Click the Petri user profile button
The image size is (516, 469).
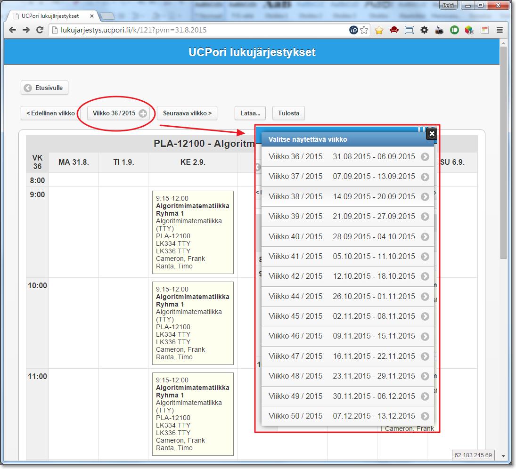[x=448, y=6]
